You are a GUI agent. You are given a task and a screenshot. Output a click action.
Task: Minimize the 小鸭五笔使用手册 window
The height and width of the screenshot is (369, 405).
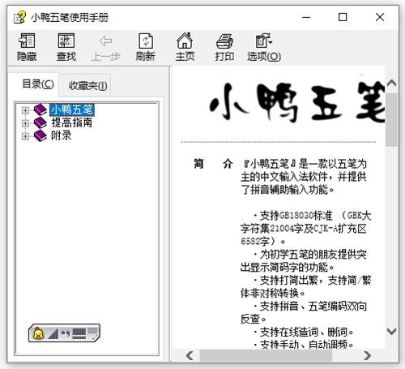(x=306, y=17)
